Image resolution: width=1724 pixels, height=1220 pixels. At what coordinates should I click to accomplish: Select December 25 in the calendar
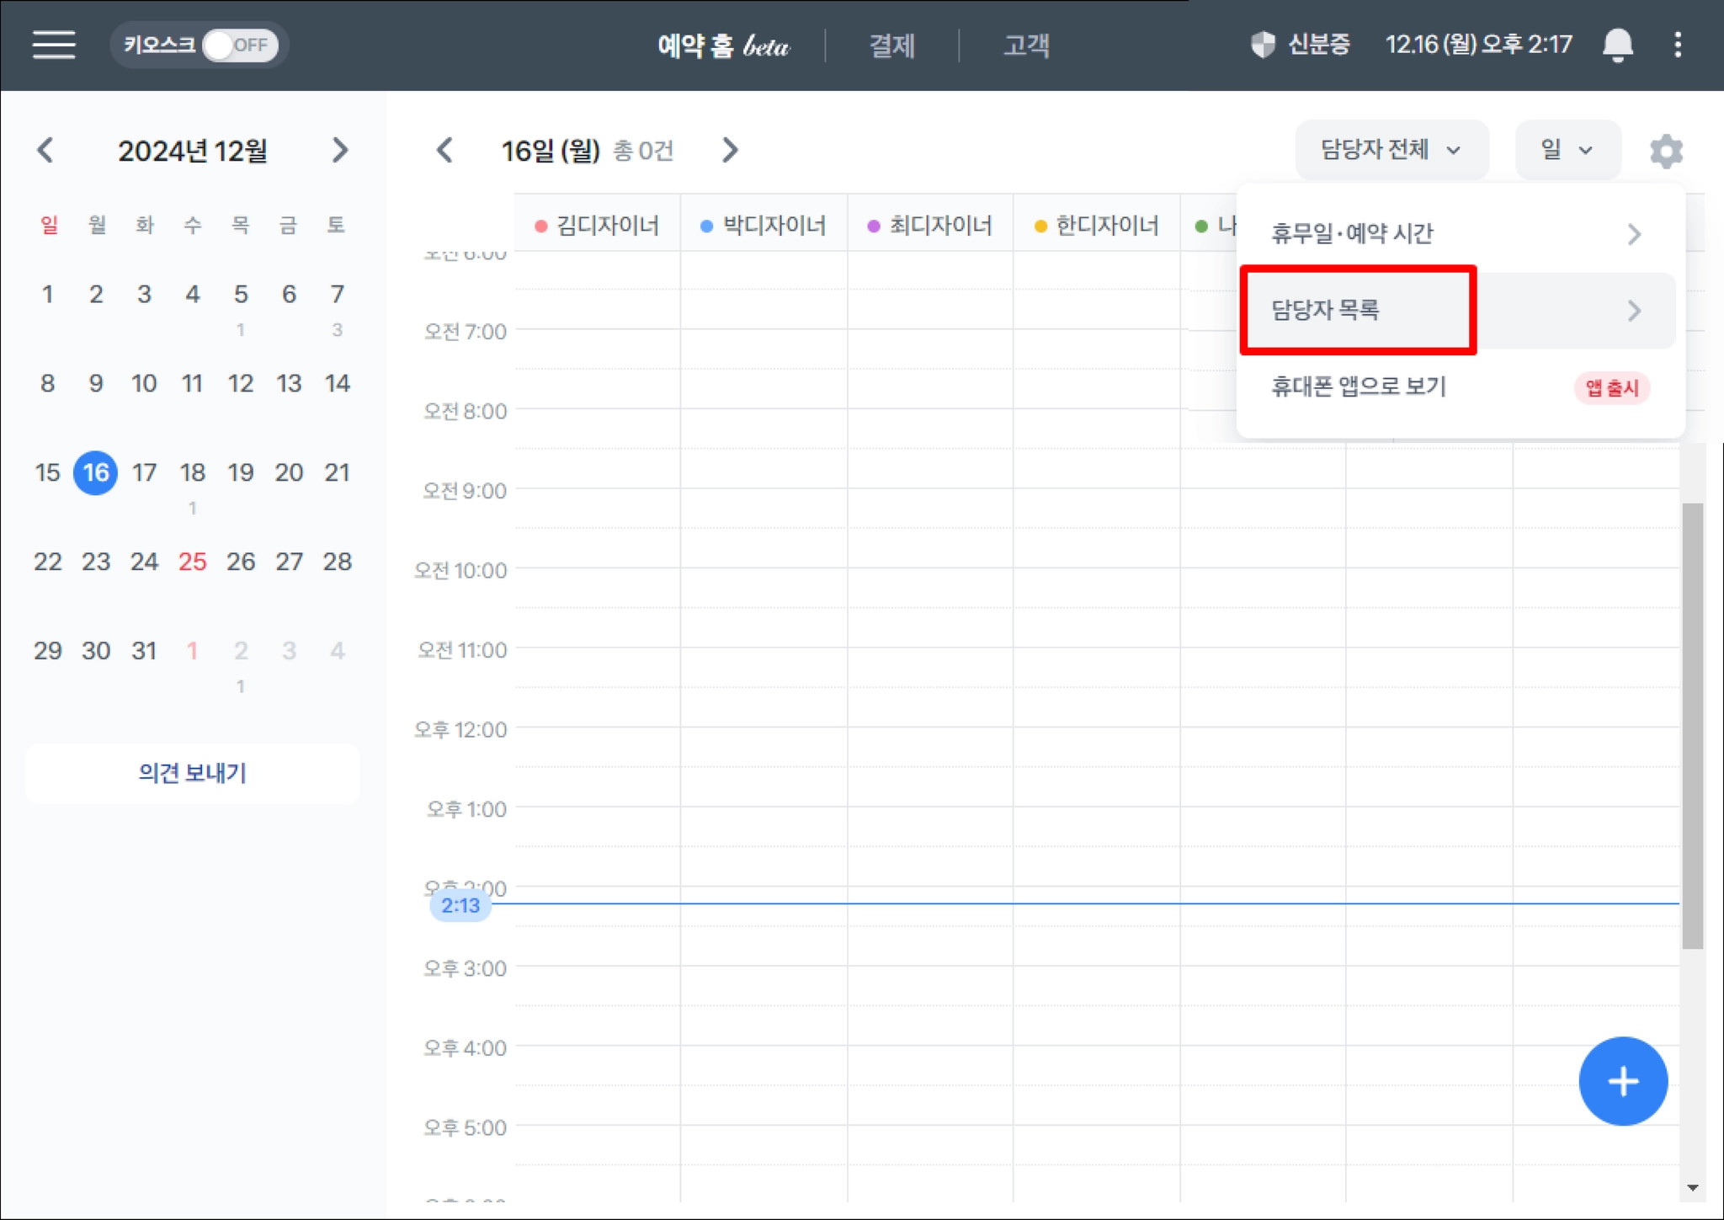point(192,562)
